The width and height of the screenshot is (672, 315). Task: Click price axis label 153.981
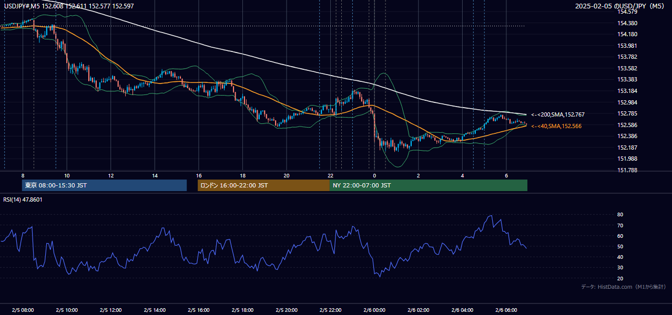point(627,46)
